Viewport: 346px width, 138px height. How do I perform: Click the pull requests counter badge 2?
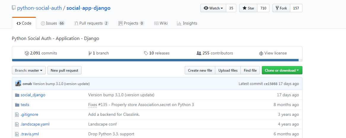[106, 23]
